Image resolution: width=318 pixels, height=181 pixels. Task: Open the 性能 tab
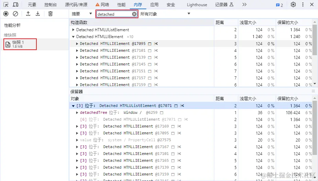tap(121, 5)
